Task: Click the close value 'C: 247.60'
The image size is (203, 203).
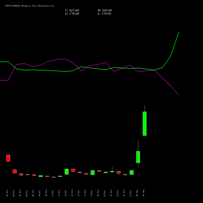Action: (72, 11)
